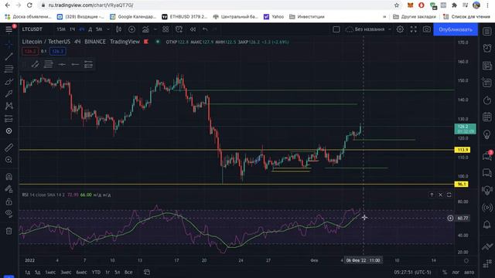
Task: Select the ruler measure tool
Action: click(x=9, y=147)
